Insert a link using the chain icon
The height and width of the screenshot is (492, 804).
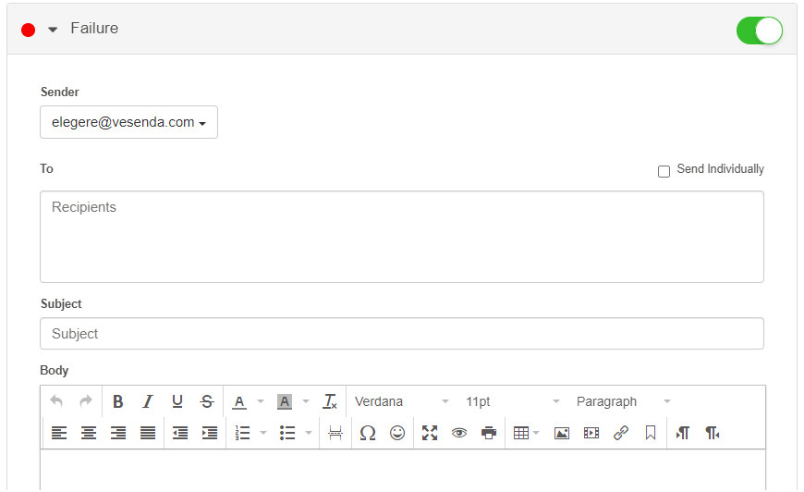point(621,433)
